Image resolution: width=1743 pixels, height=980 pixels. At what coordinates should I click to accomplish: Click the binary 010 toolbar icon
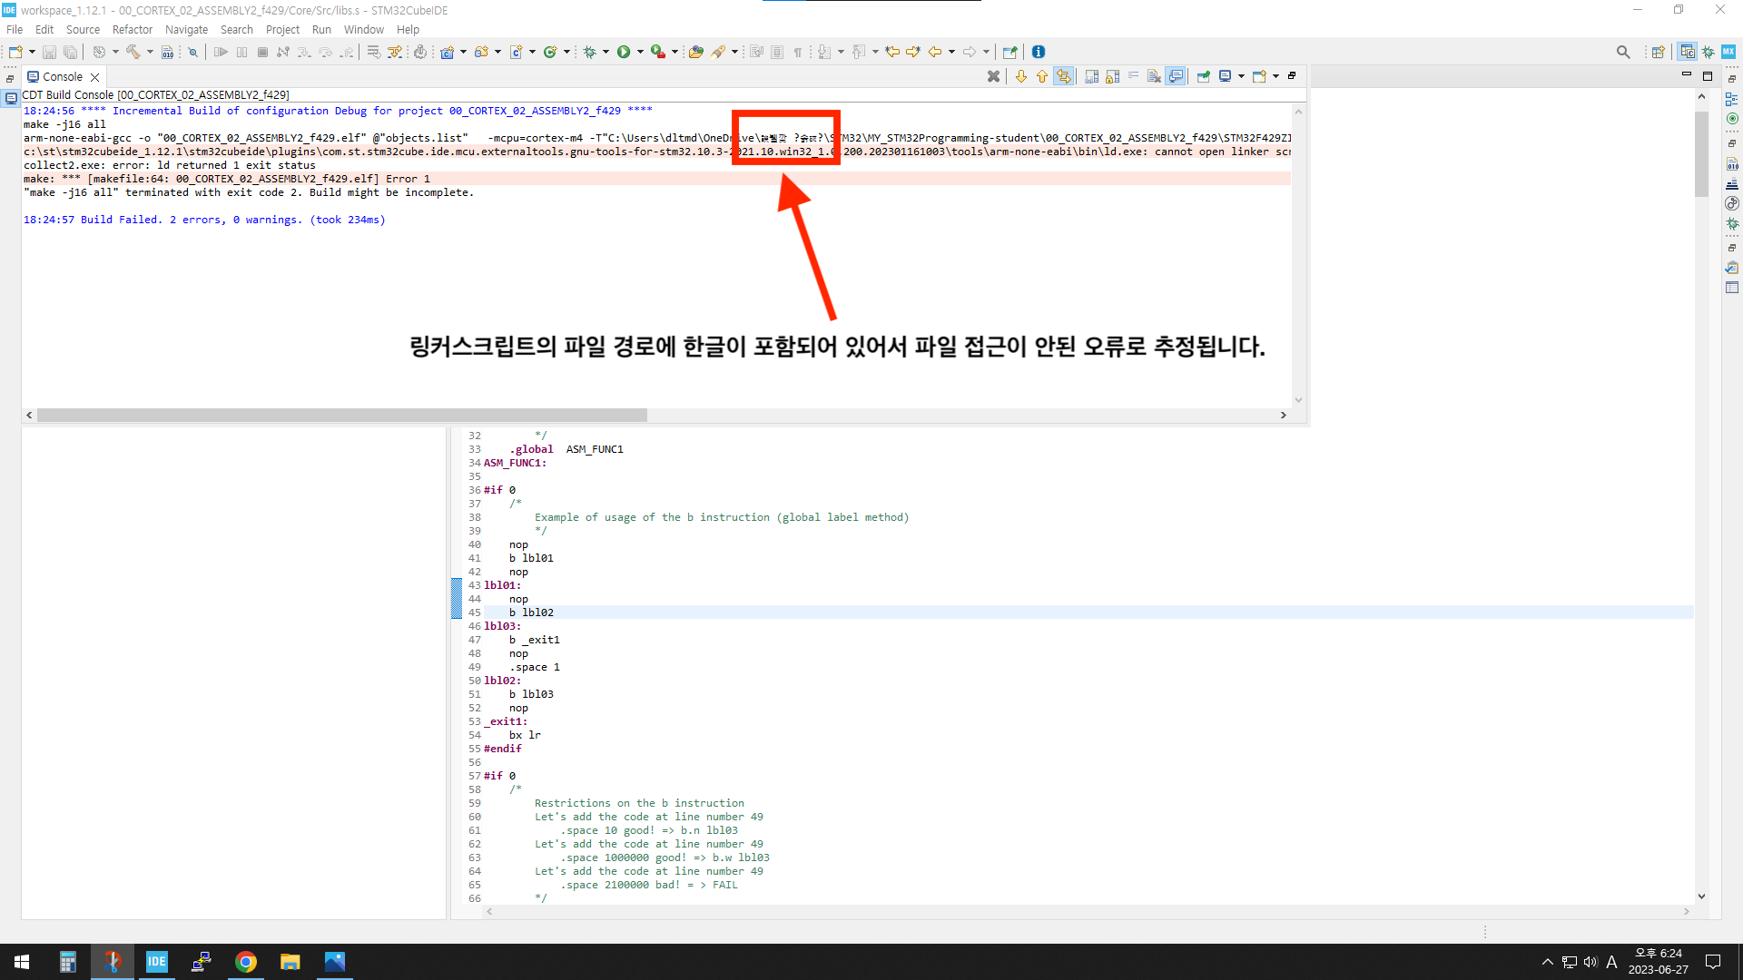[167, 52]
